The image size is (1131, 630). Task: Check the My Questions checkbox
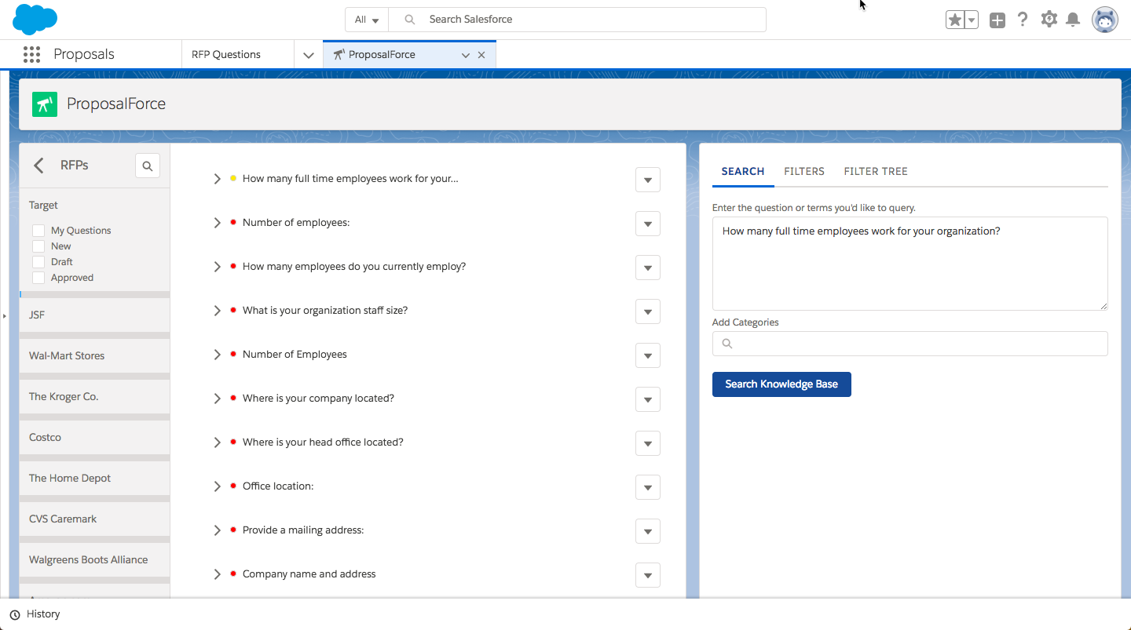point(38,231)
